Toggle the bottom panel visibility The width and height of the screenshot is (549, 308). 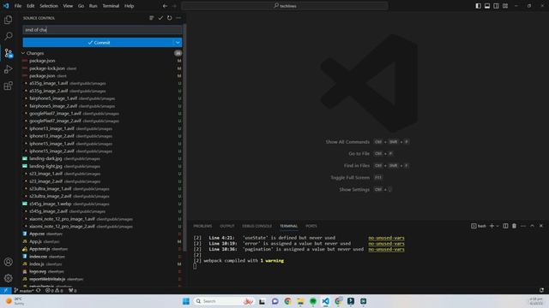coord(487,6)
